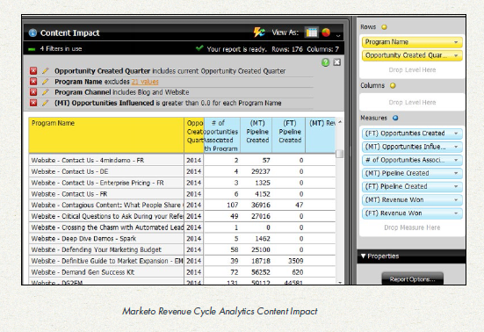484x332 pixels.
Task: Edit the Program Name filter pencil
Action: [46, 82]
